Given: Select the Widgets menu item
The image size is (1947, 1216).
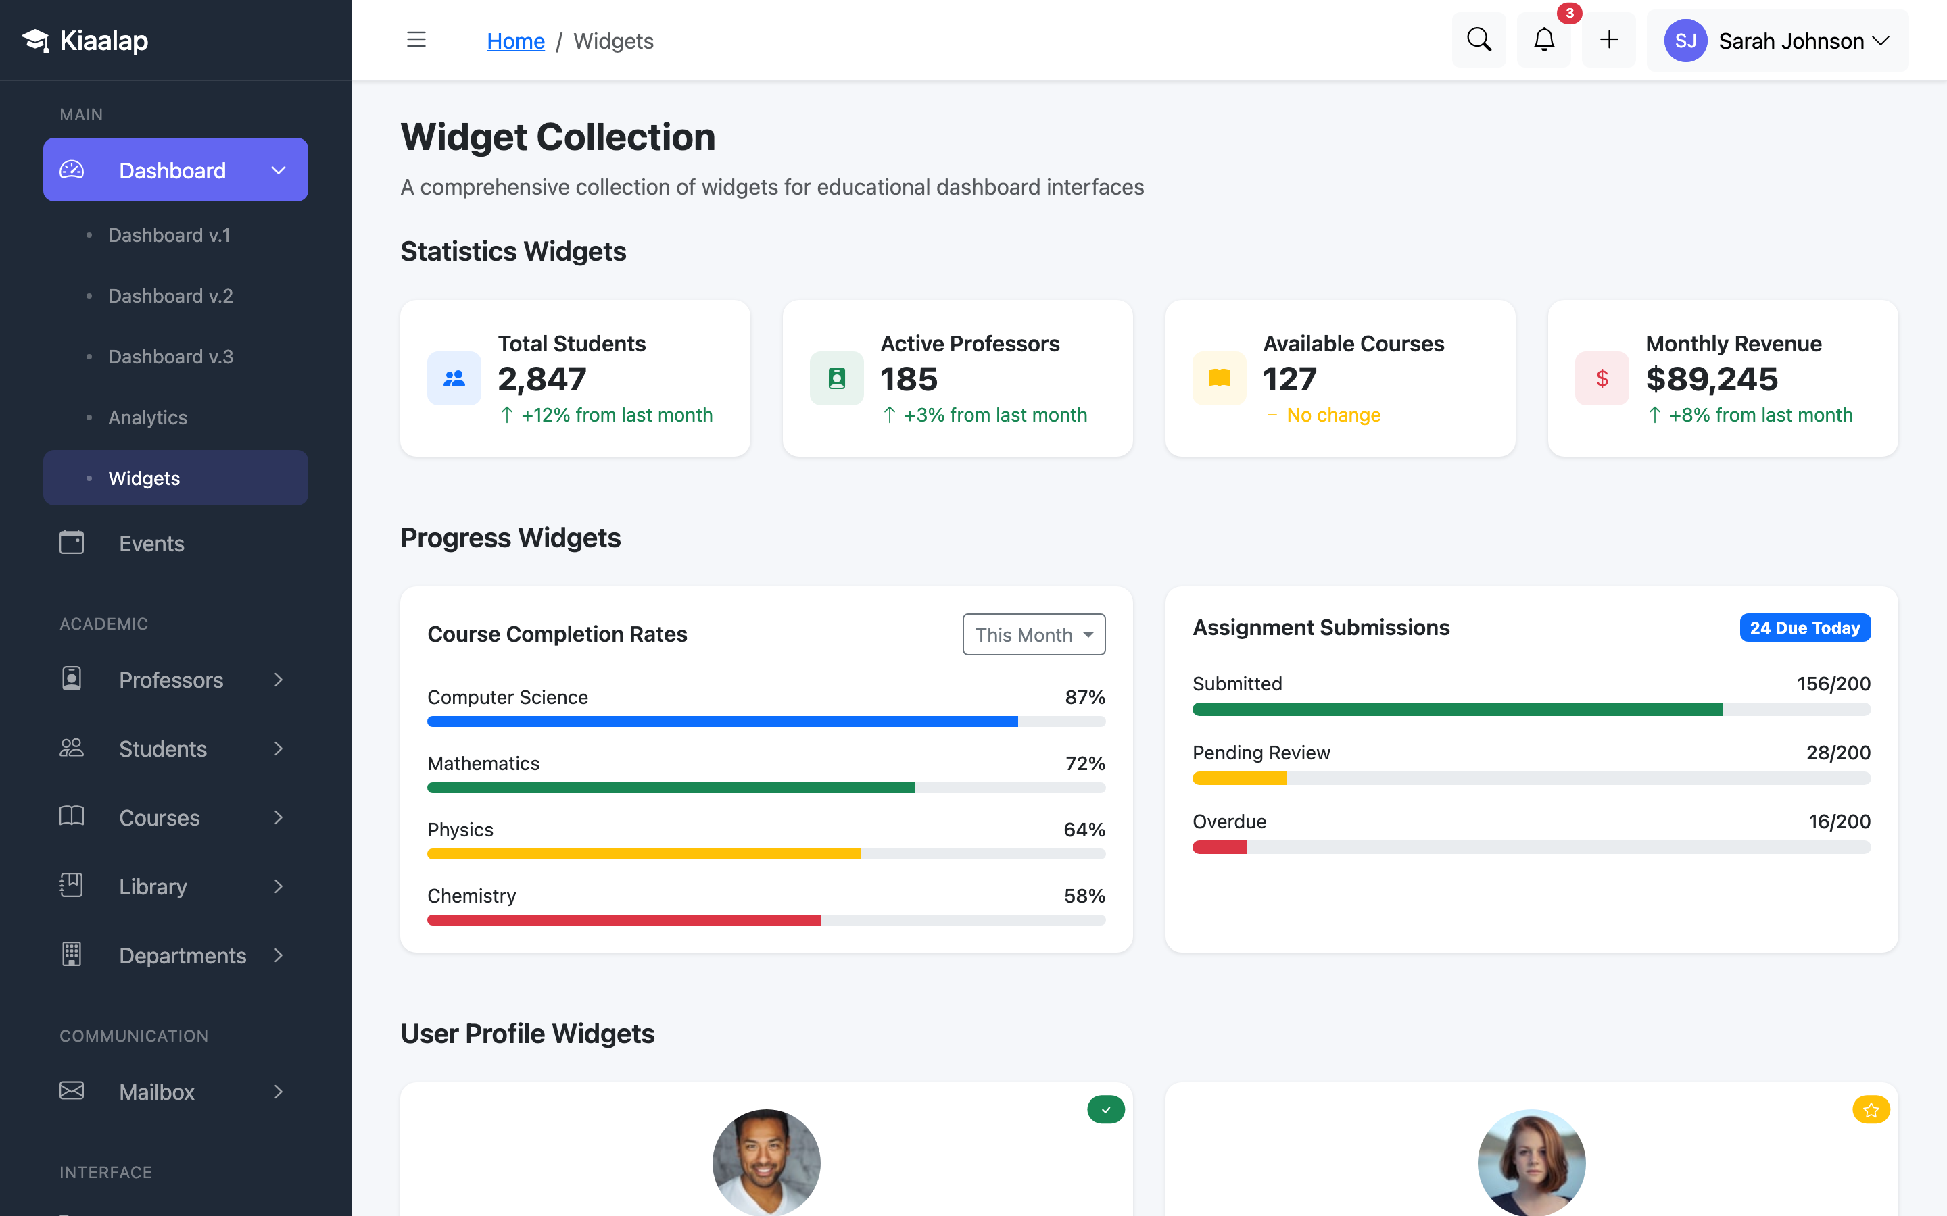Looking at the screenshot, I should coord(175,478).
